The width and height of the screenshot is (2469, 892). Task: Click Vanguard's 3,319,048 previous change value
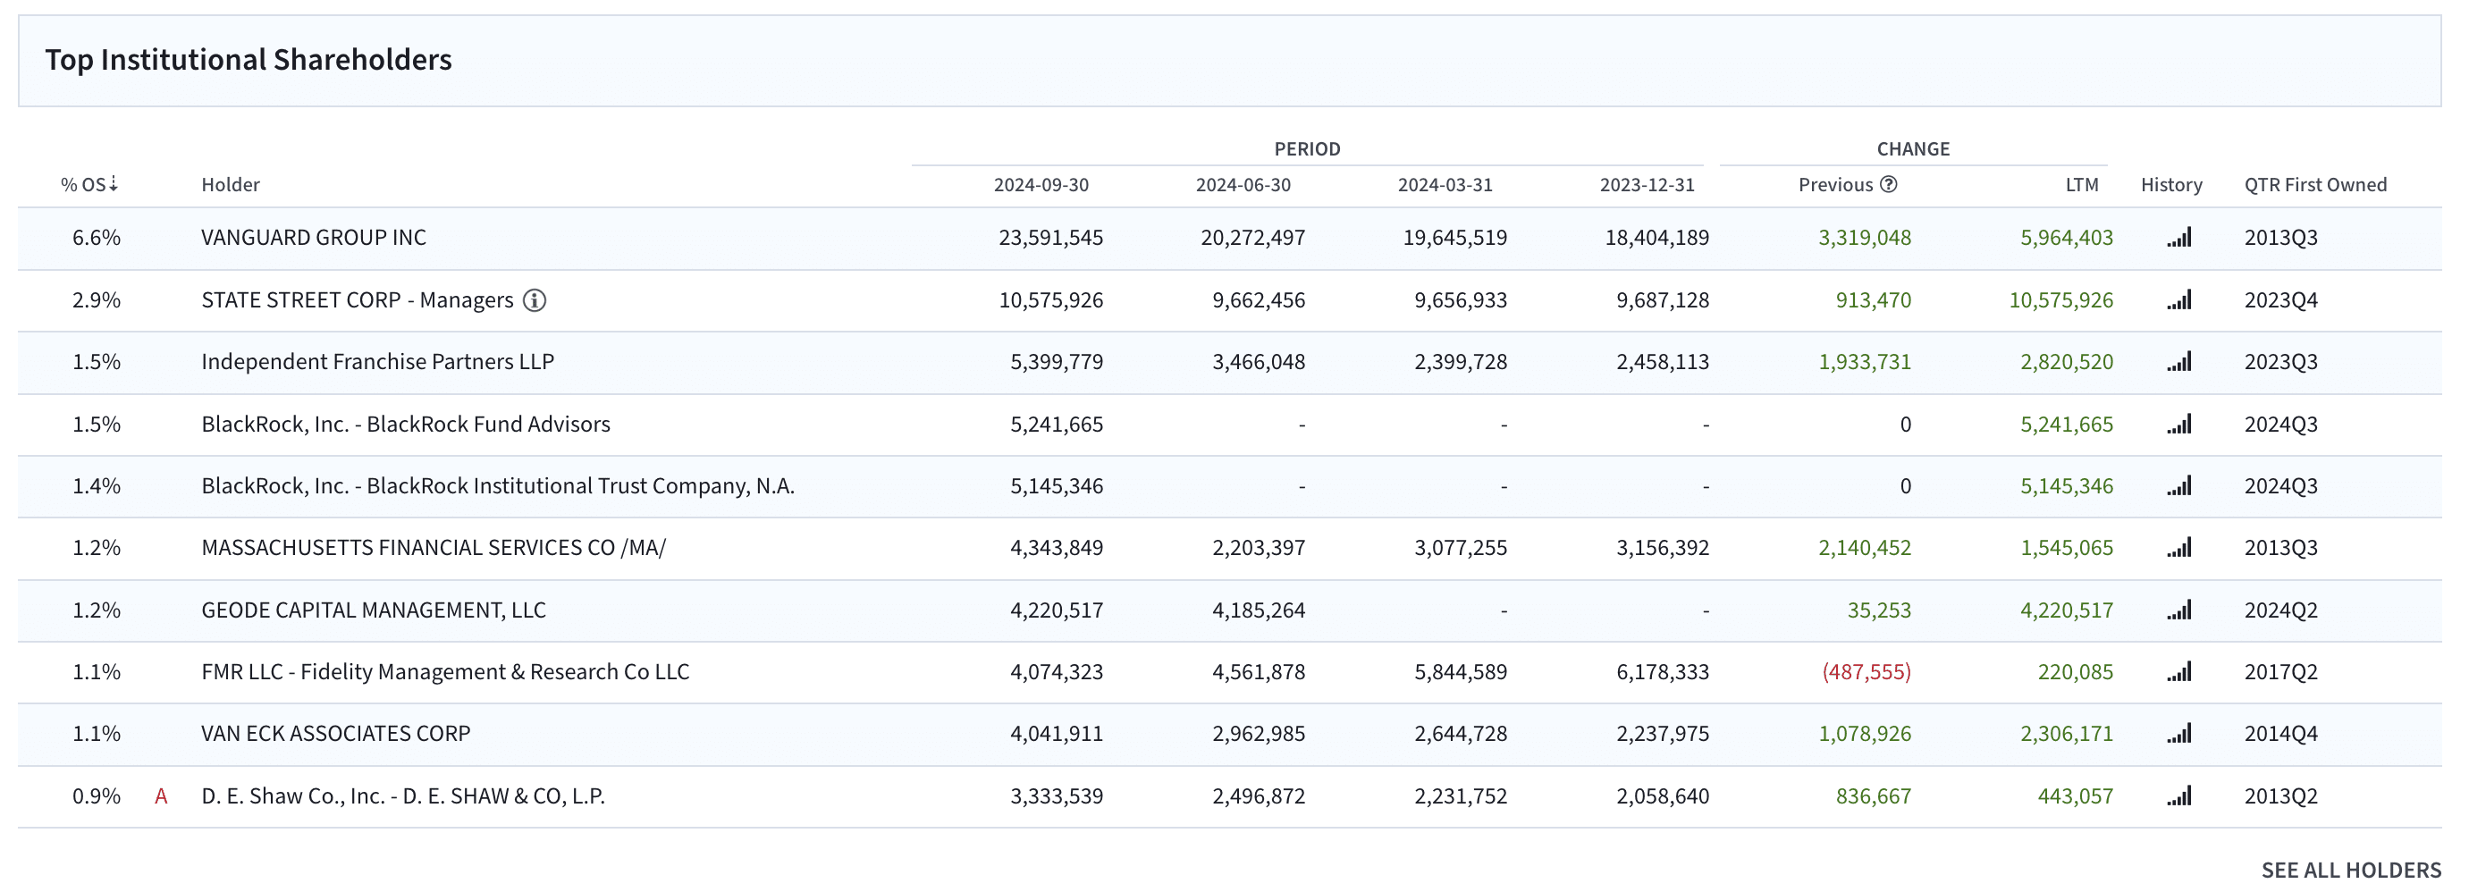tap(1864, 238)
